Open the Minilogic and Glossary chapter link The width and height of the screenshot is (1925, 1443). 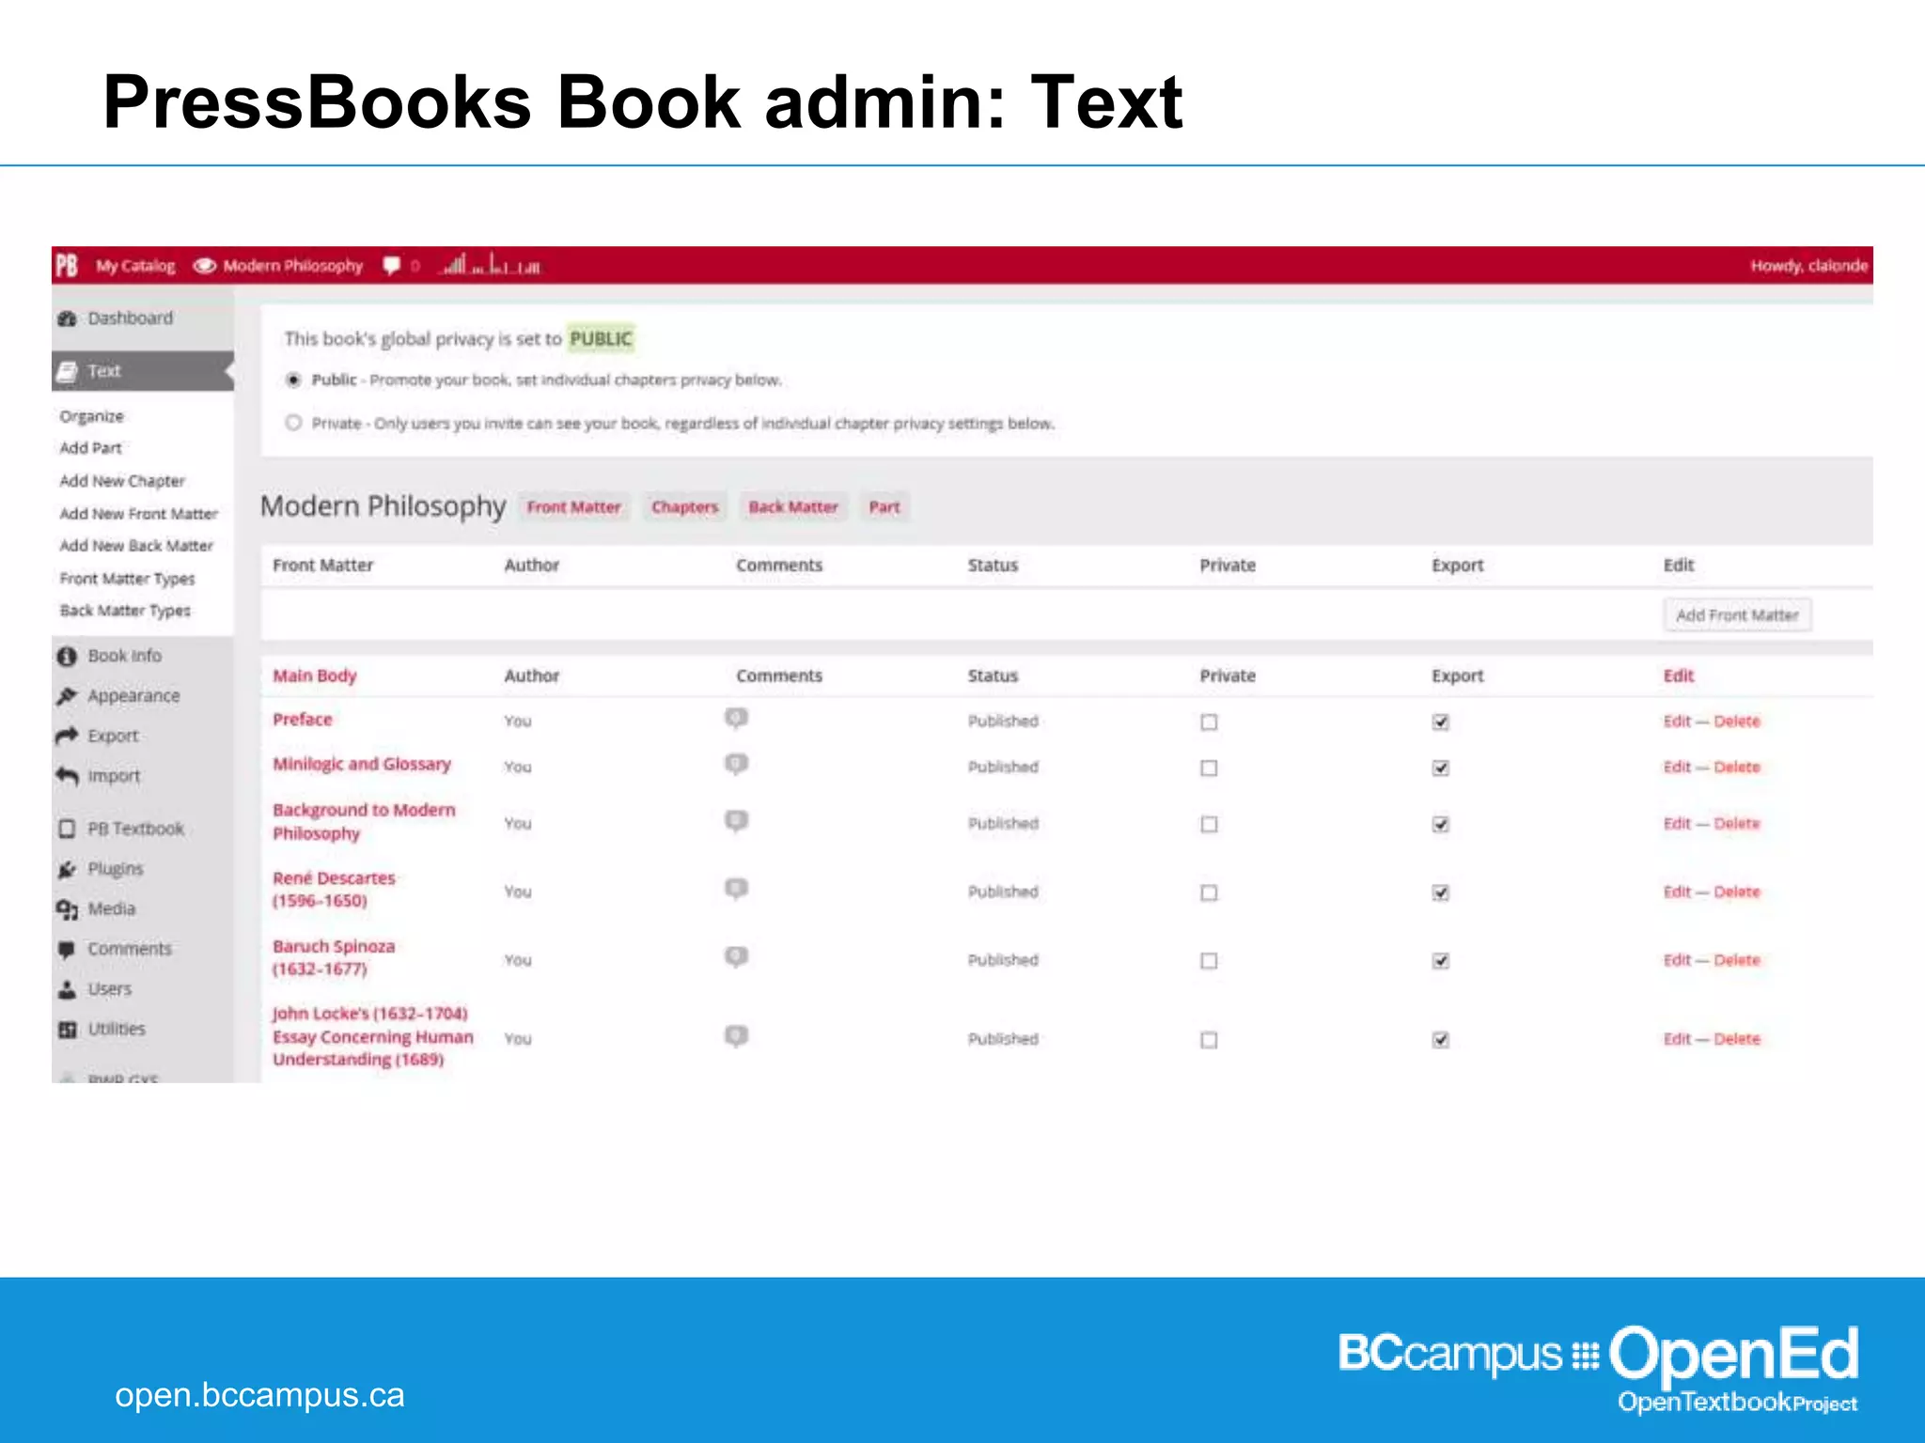click(362, 765)
